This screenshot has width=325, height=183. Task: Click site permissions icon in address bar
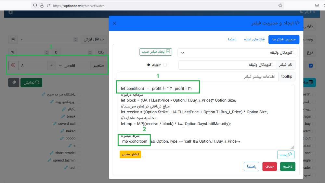[49, 6]
